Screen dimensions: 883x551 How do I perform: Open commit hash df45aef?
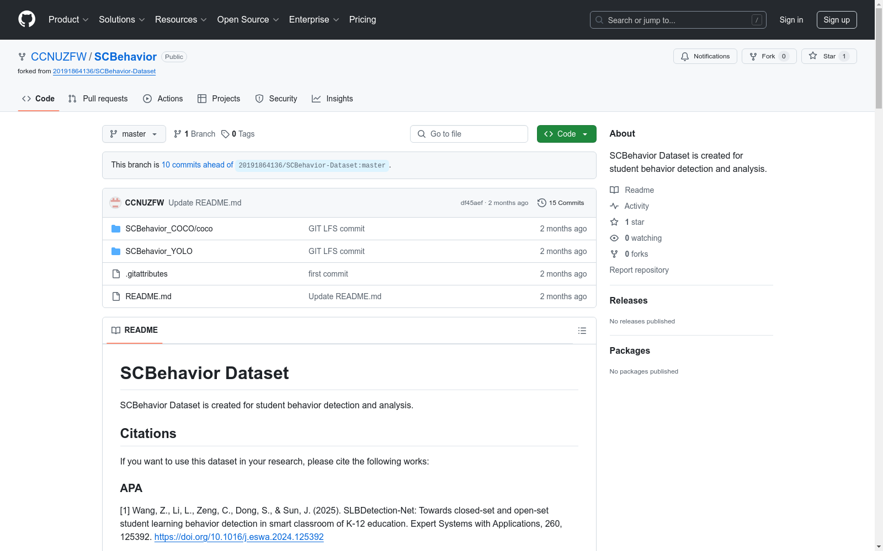click(x=471, y=203)
